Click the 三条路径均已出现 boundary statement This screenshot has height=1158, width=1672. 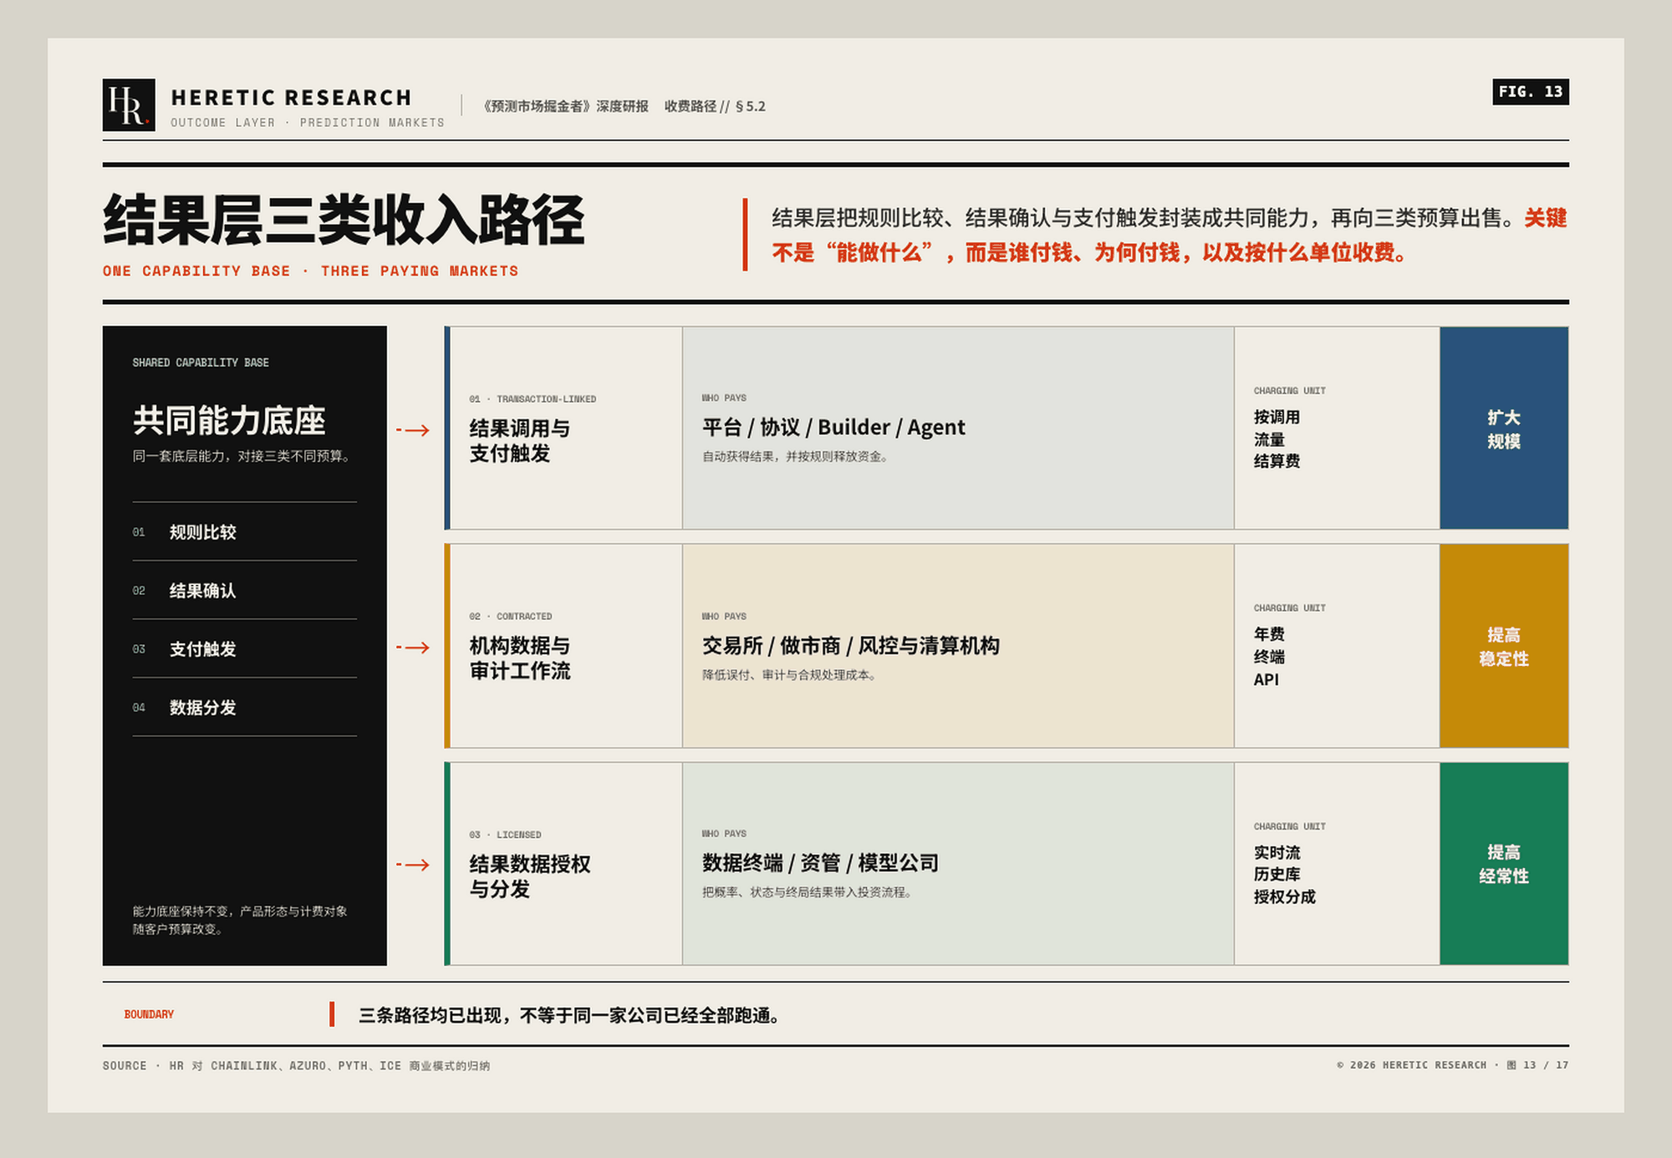tap(571, 1015)
